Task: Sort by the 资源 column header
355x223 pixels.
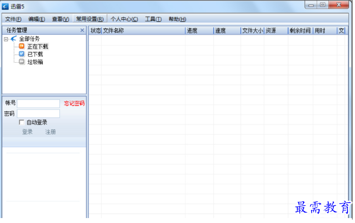Action: tap(276, 31)
